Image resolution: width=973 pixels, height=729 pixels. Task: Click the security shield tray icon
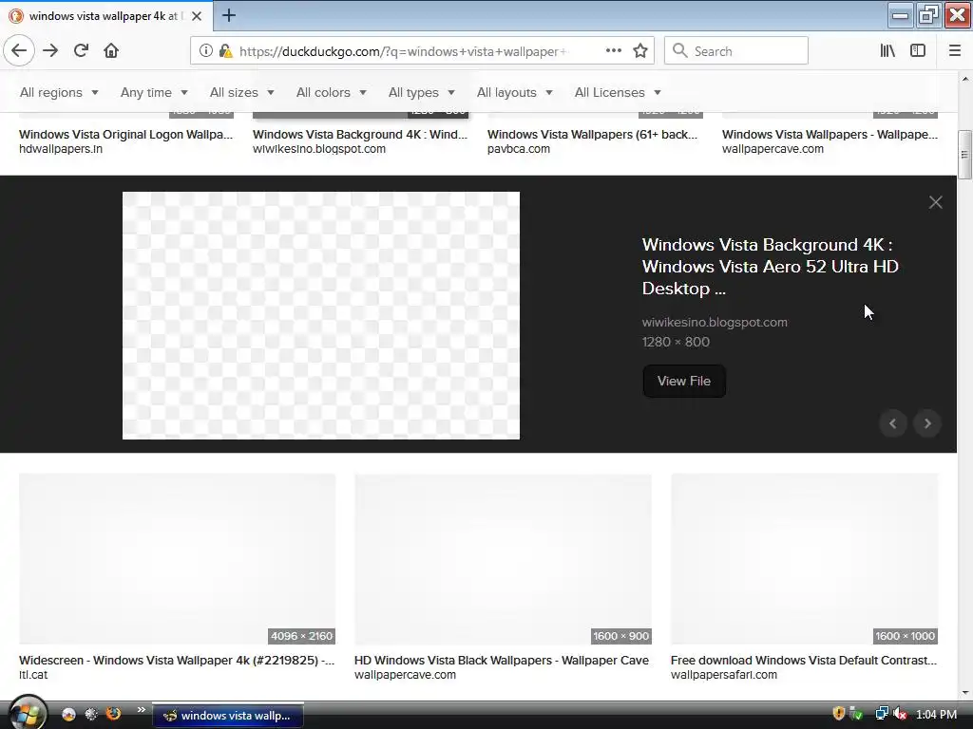pyautogui.click(x=838, y=714)
